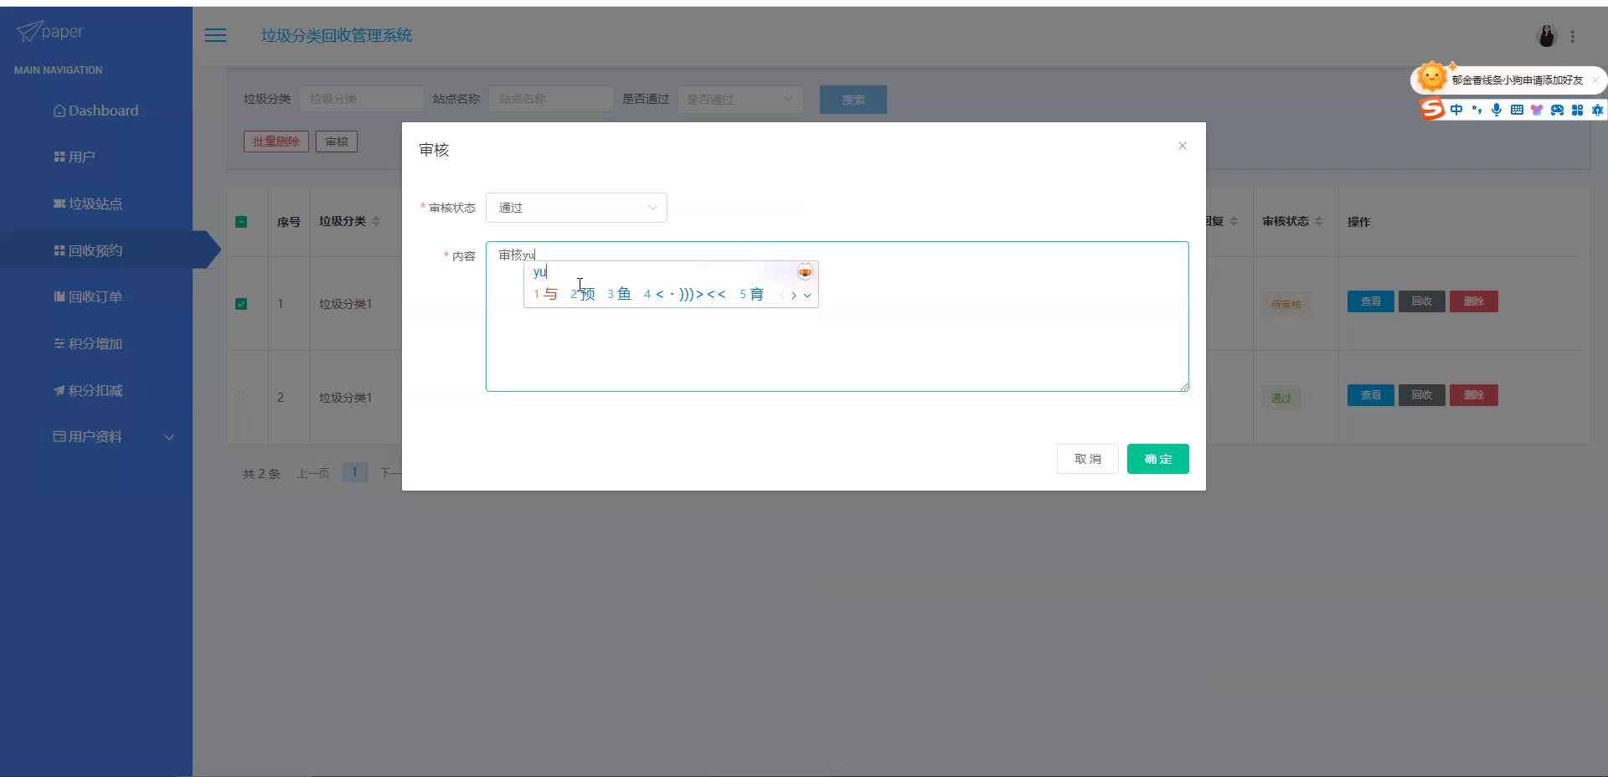
Task: Click the 待审核 status tag
Action: 1286,304
